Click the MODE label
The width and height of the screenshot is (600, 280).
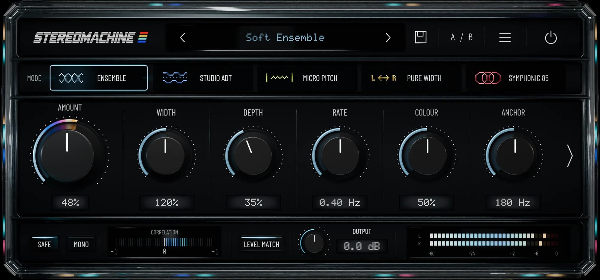(34, 78)
